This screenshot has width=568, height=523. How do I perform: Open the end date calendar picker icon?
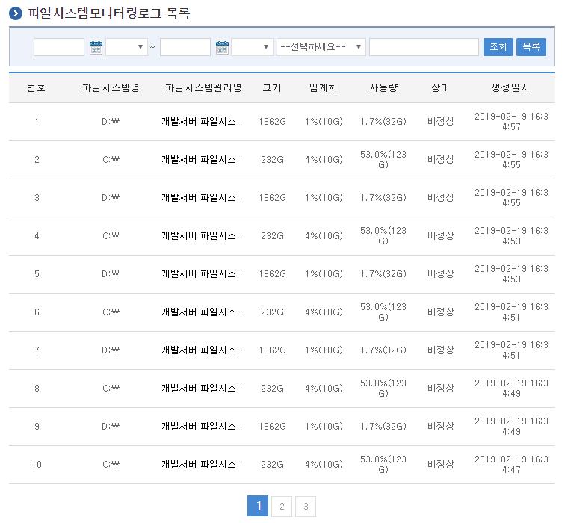point(222,48)
